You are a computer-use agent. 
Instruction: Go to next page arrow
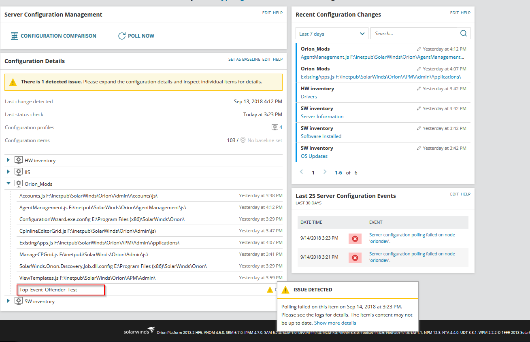(x=325, y=172)
